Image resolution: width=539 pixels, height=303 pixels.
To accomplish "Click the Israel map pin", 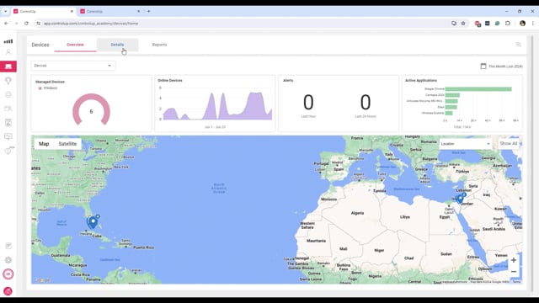I will pos(461,199).
